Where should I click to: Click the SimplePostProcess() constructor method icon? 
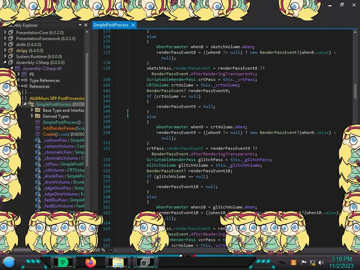tap(38, 122)
